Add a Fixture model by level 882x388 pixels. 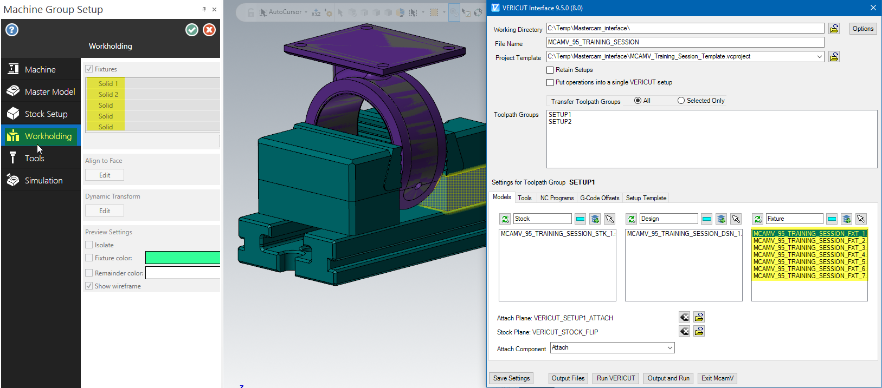[846, 219]
